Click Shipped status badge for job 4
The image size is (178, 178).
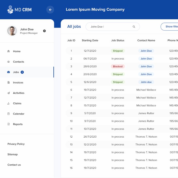click(118, 74)
